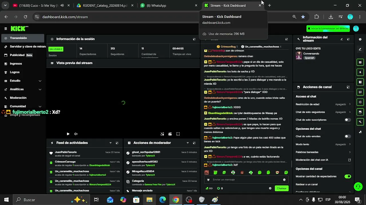
Task: Toggle the chat bubble icon in right rail
Action: (360, 92)
